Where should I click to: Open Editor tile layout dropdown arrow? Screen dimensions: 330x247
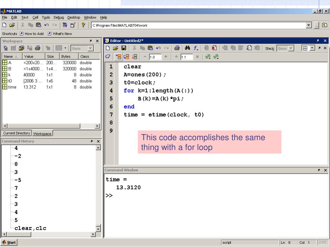[312, 48]
